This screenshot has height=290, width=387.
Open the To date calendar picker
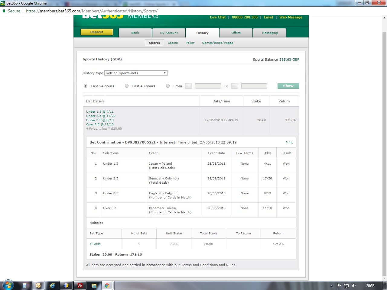pos(235,86)
